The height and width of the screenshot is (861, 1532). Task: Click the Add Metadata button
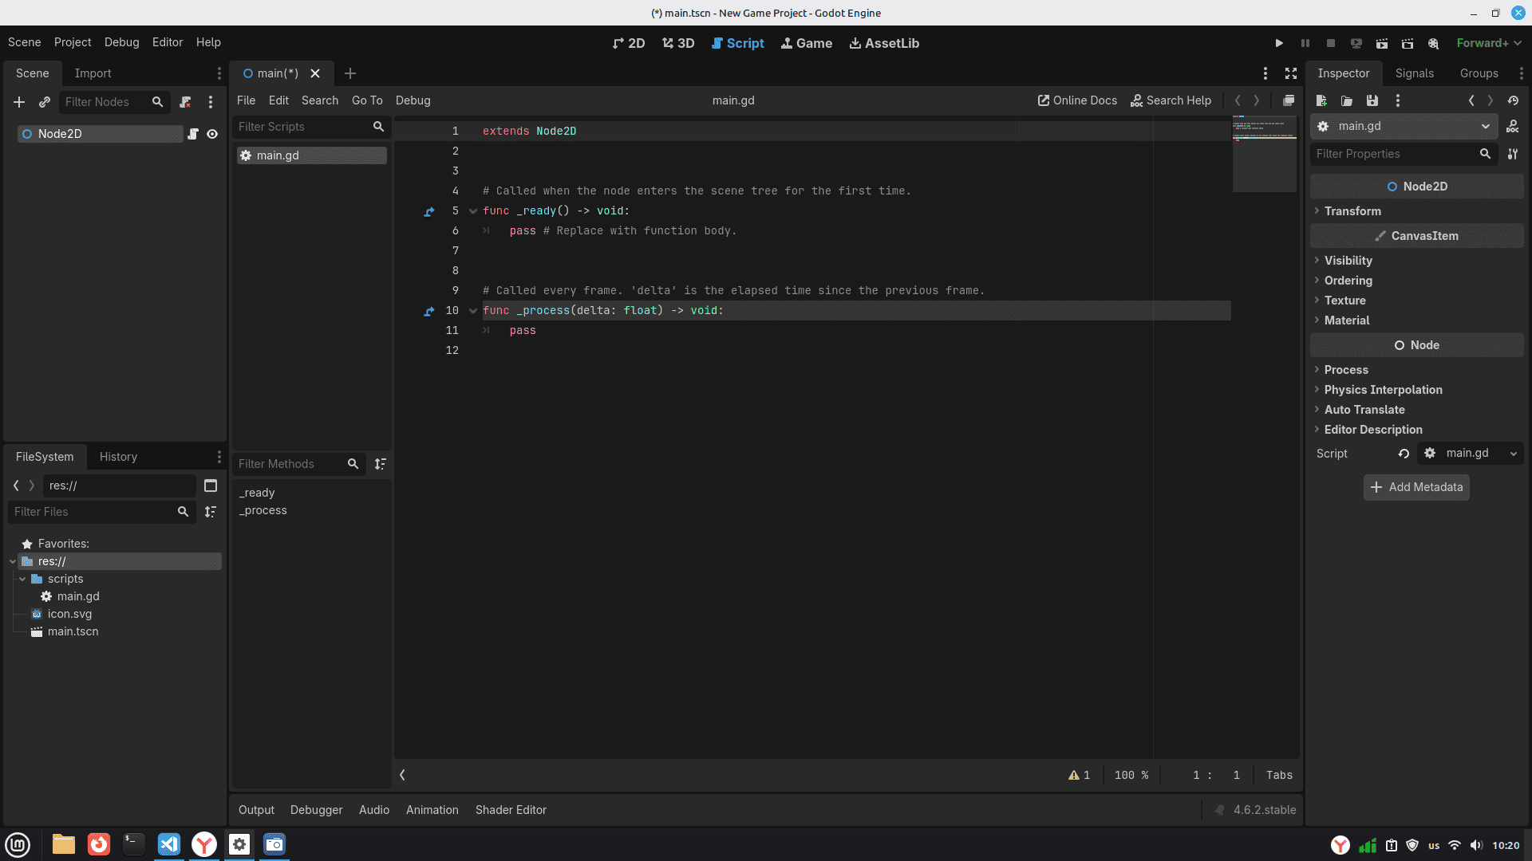(1416, 487)
